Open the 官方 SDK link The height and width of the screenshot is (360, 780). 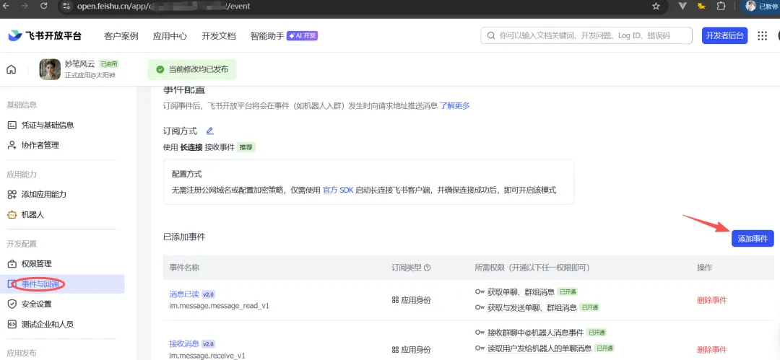[338, 190]
